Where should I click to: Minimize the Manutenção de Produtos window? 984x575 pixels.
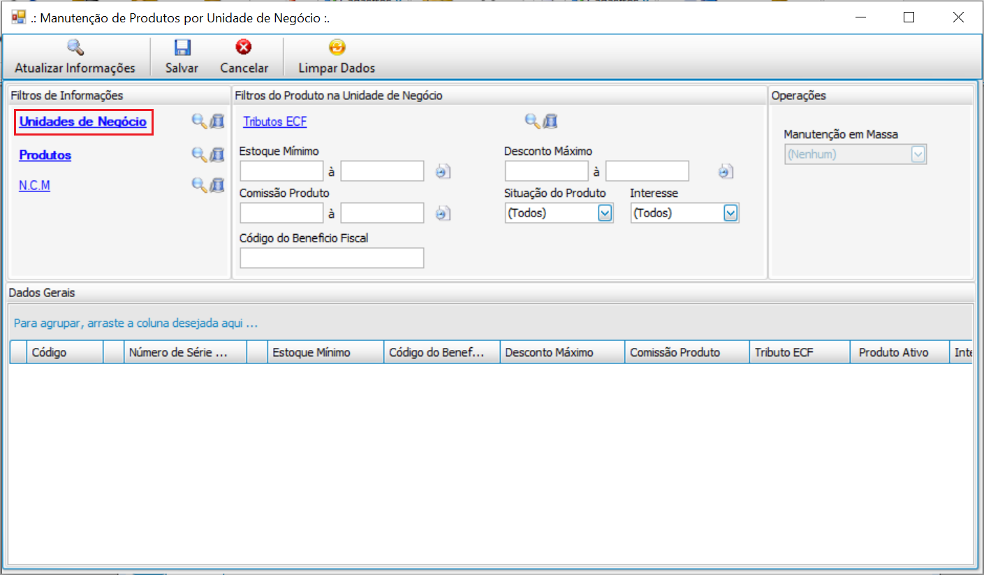[860, 17]
